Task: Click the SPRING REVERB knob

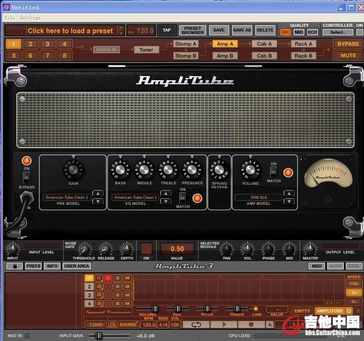Action: point(219,170)
